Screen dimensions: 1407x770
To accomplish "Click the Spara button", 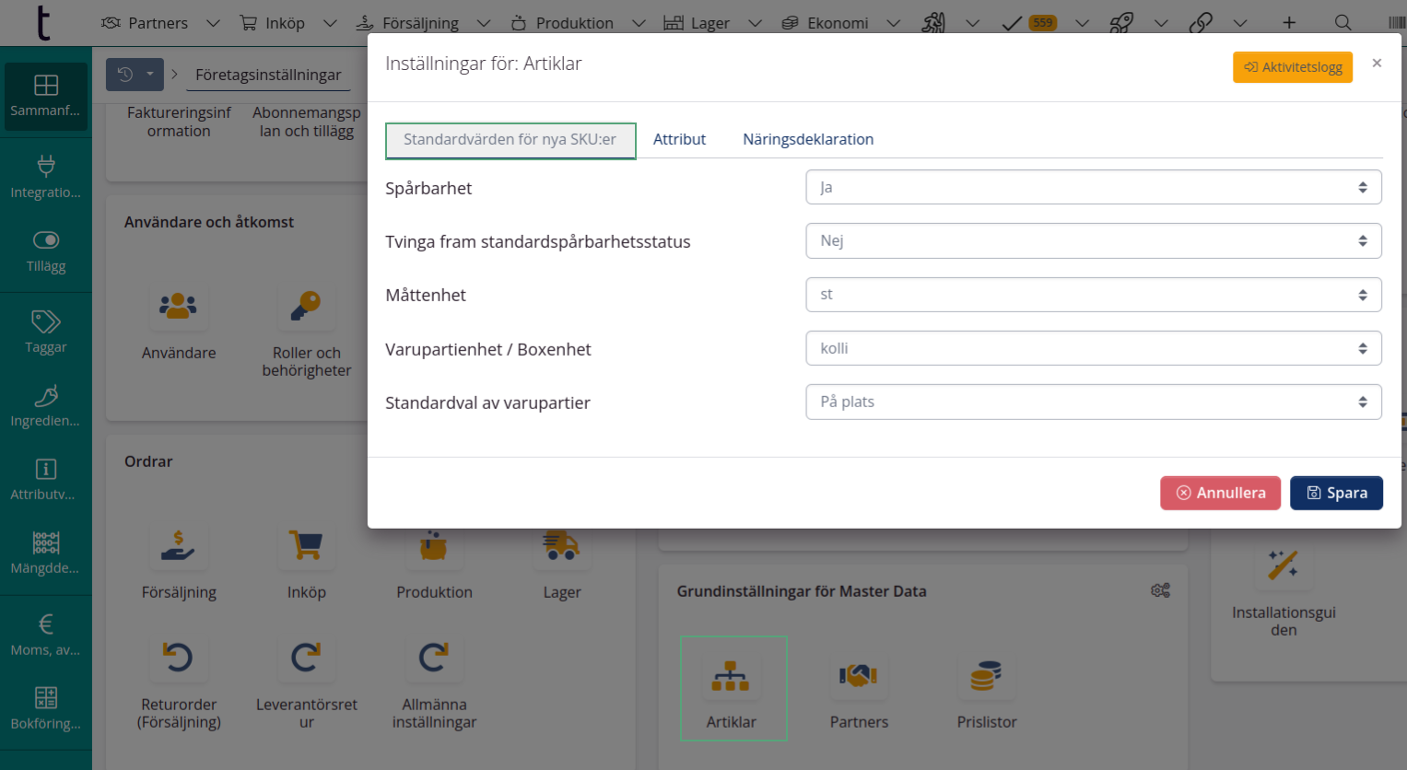I will [x=1335, y=493].
